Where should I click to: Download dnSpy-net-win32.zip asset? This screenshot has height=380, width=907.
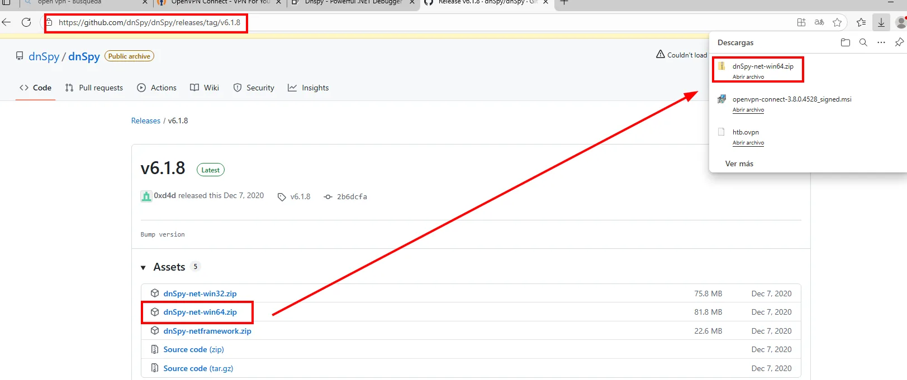coord(200,294)
